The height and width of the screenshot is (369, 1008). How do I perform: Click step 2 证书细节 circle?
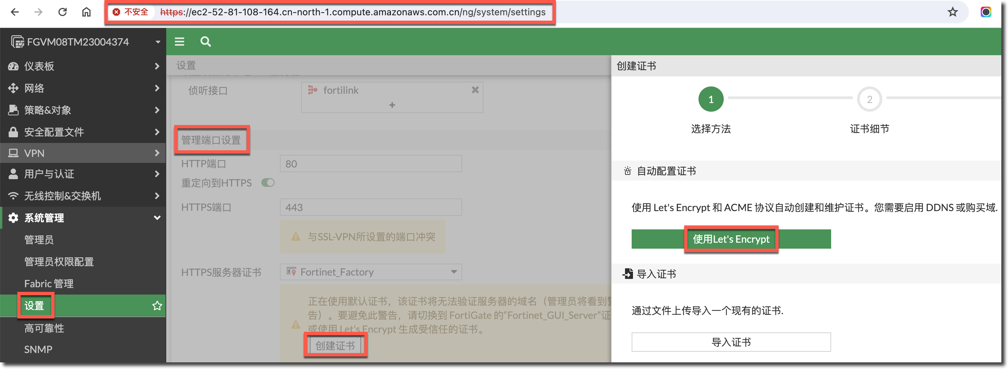click(869, 99)
